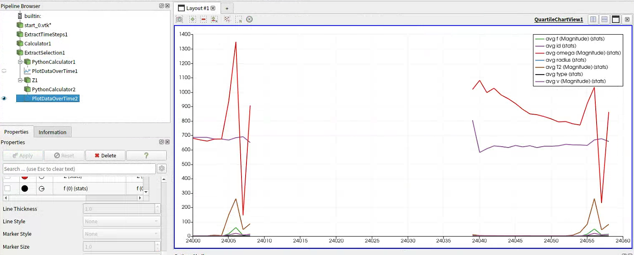Open the Line Style dropdown

coord(122,221)
